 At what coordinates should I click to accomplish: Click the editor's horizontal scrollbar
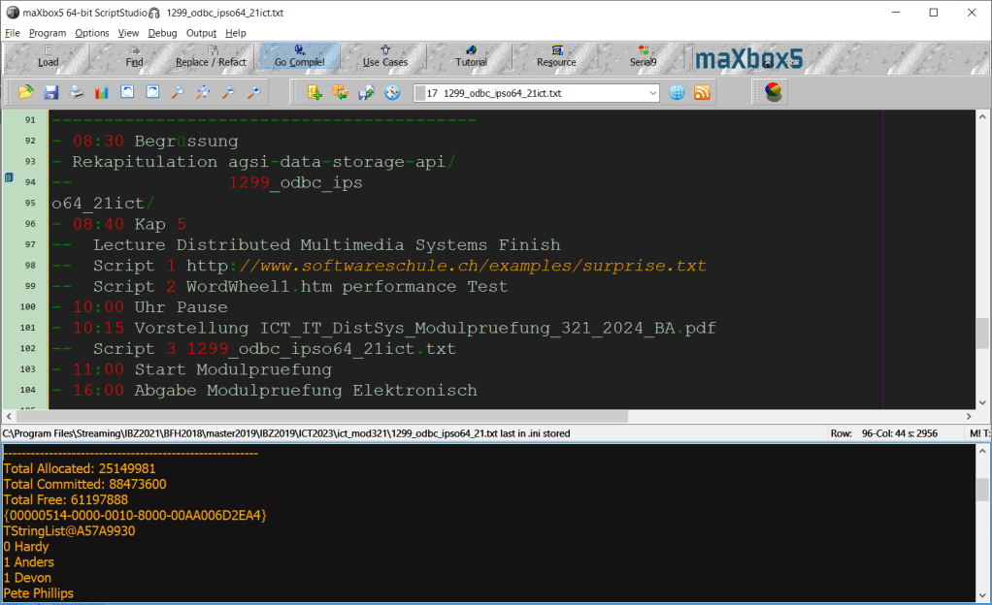(388, 416)
